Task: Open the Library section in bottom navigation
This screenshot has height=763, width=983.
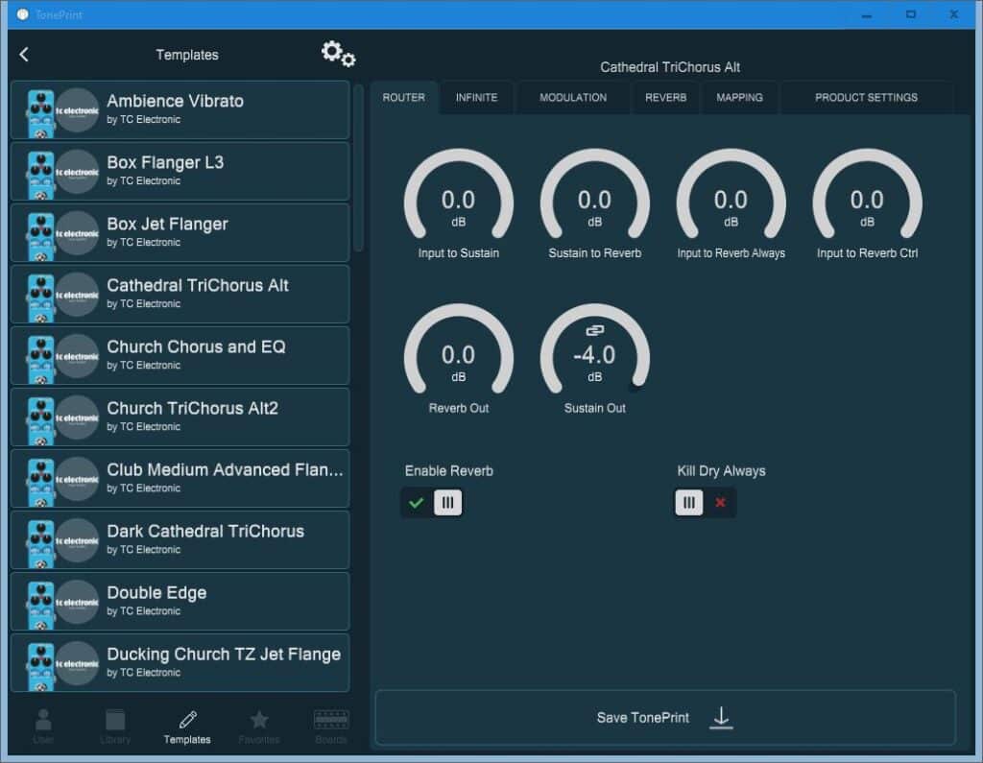Action: click(115, 726)
